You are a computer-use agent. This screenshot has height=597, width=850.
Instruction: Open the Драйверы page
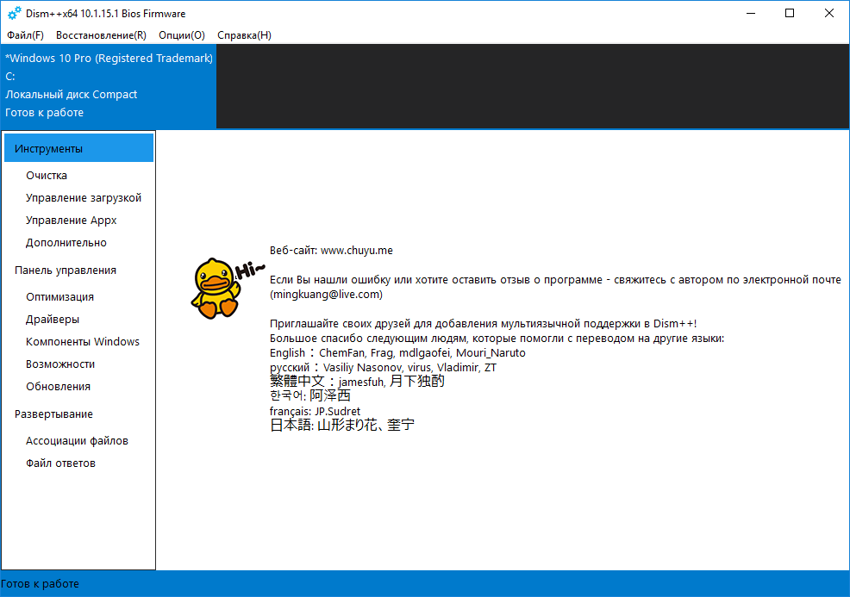(x=53, y=319)
